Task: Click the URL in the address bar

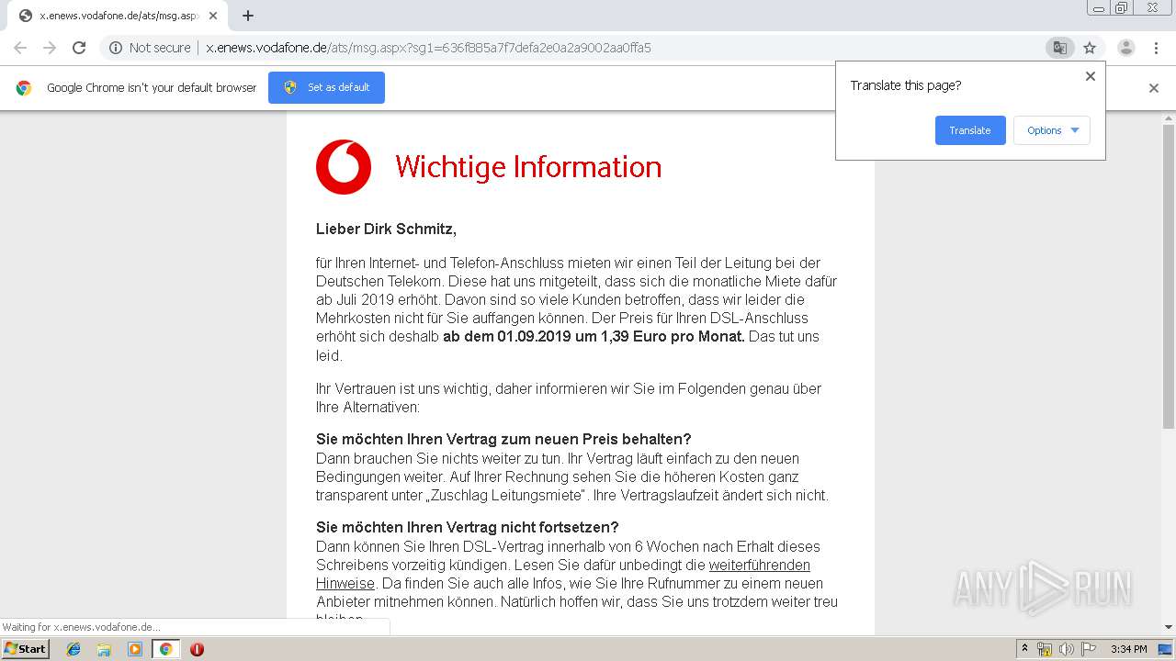Action: (428, 48)
